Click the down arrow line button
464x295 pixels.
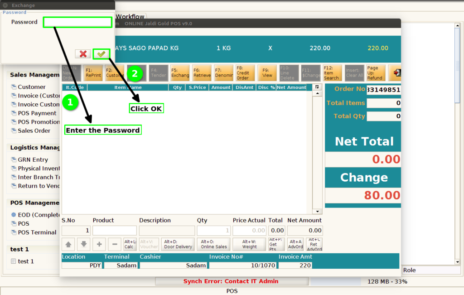84,244
